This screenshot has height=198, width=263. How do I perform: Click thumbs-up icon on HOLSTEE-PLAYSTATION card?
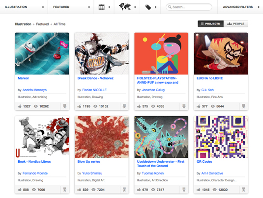[139, 106]
